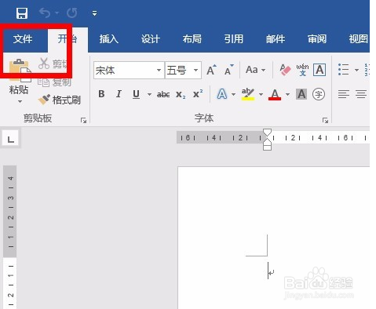
Task: Click the Save icon in quick access toolbar
Action: 22,13
